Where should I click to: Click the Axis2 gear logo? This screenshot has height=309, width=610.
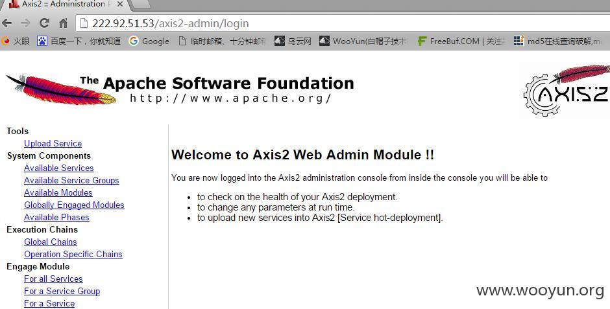[567, 91]
